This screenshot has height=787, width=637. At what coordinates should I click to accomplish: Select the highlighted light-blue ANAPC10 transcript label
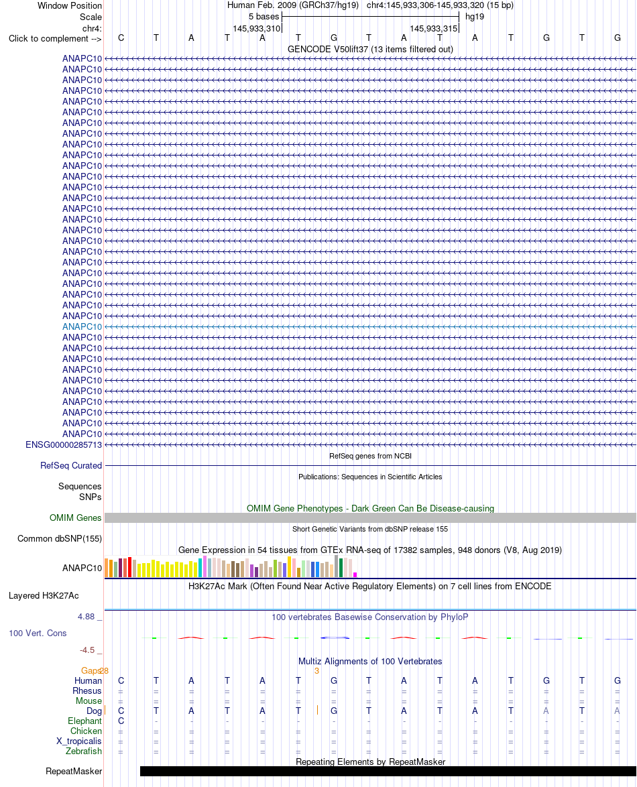[x=82, y=326]
